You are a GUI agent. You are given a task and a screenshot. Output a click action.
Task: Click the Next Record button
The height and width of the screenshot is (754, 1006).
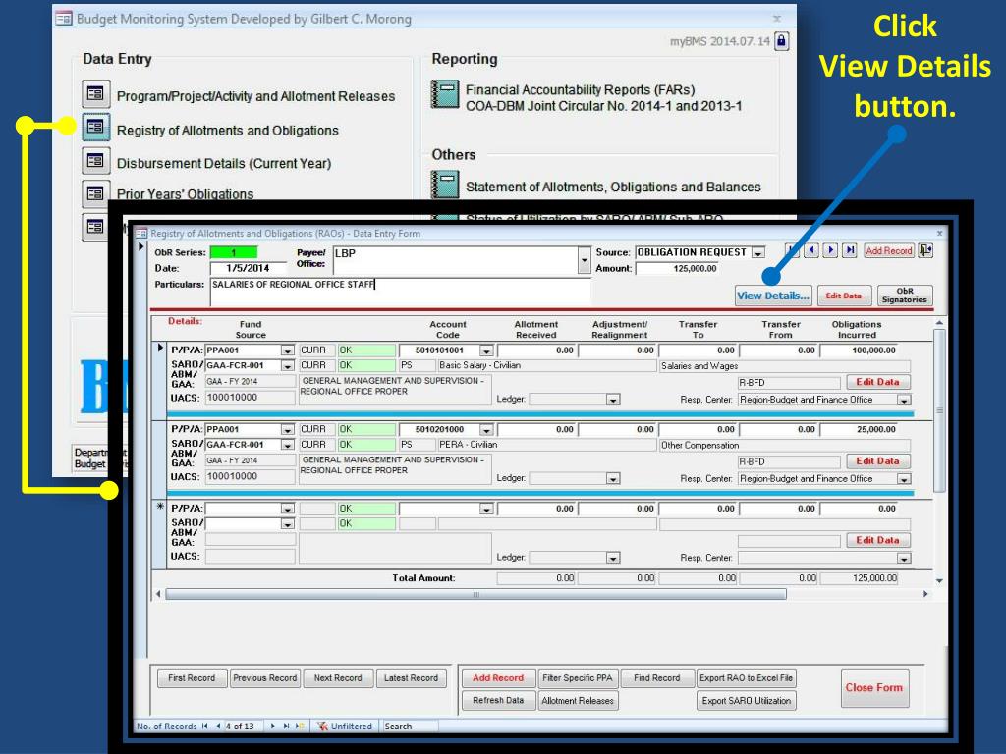[338, 677]
